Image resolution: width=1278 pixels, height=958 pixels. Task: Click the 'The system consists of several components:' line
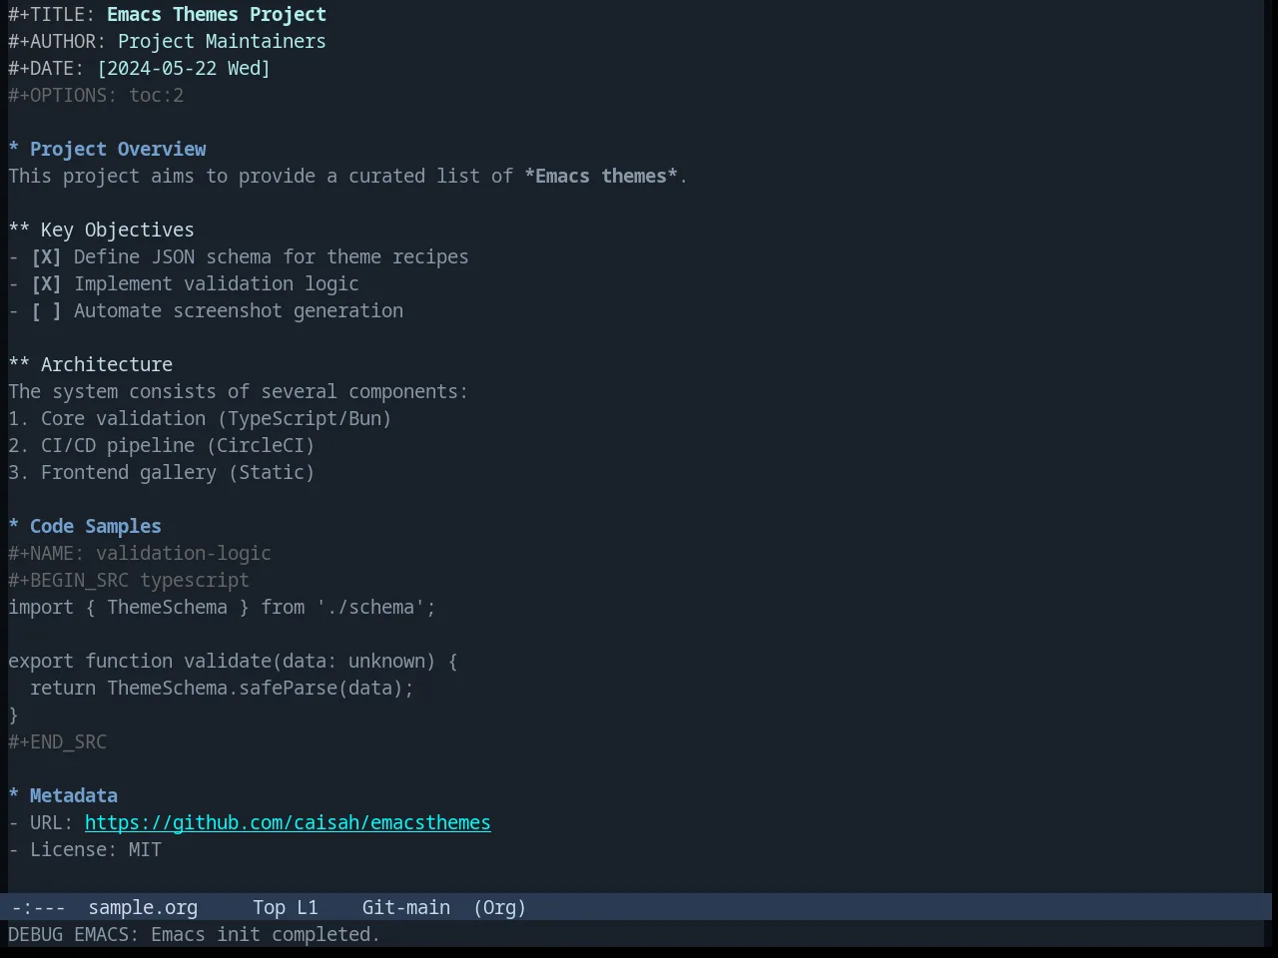click(238, 392)
